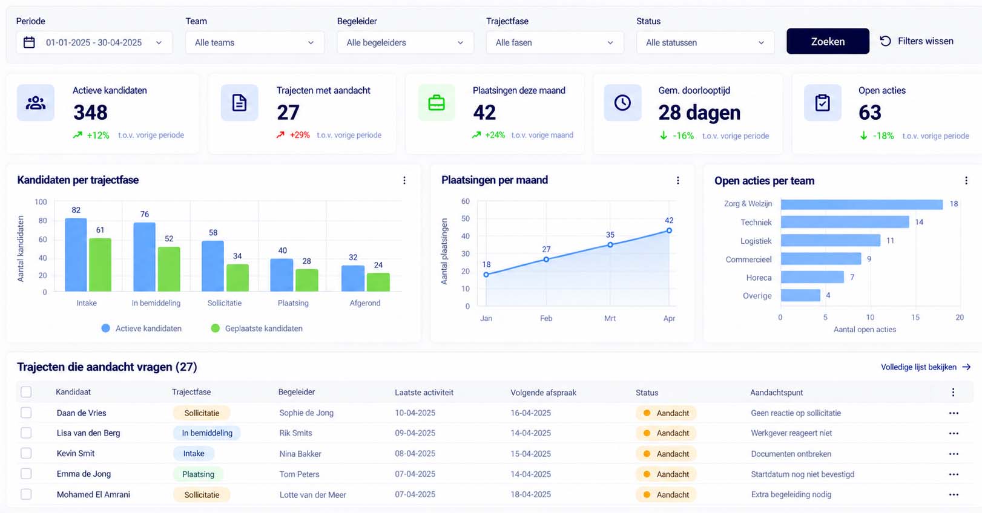Open candidate Daan de Vries
Image resolution: width=982 pixels, height=513 pixels.
(81, 413)
